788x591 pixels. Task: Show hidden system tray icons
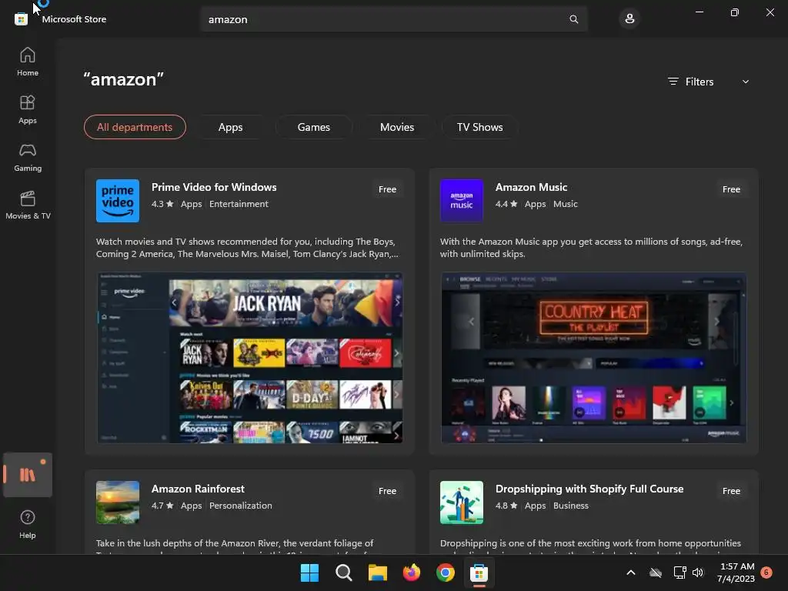coord(631,573)
